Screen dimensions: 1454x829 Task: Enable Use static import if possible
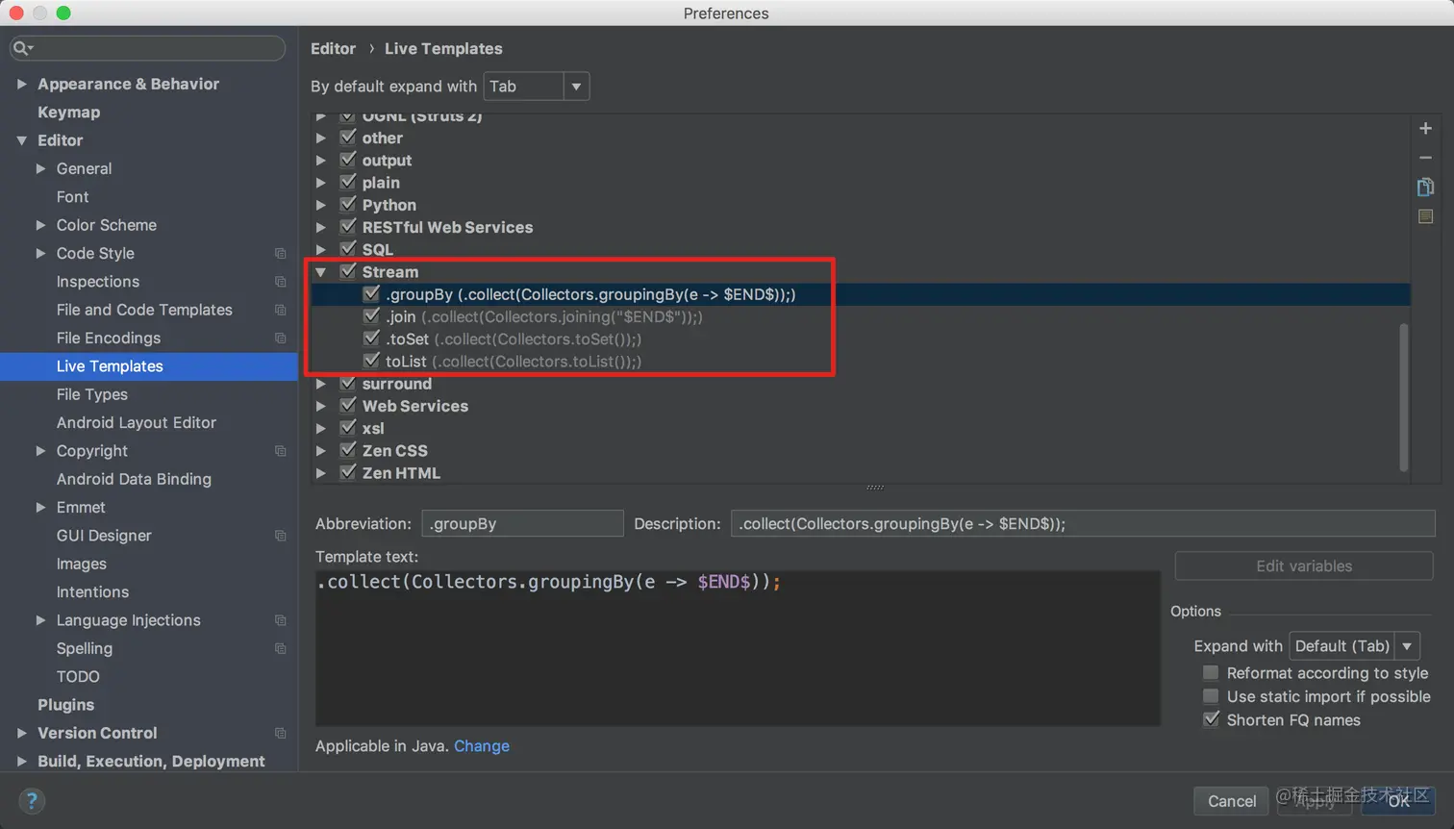[x=1211, y=695]
